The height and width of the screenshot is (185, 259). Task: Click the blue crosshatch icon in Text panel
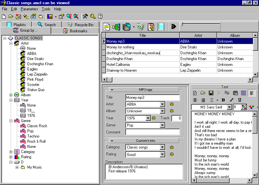pos(243,93)
